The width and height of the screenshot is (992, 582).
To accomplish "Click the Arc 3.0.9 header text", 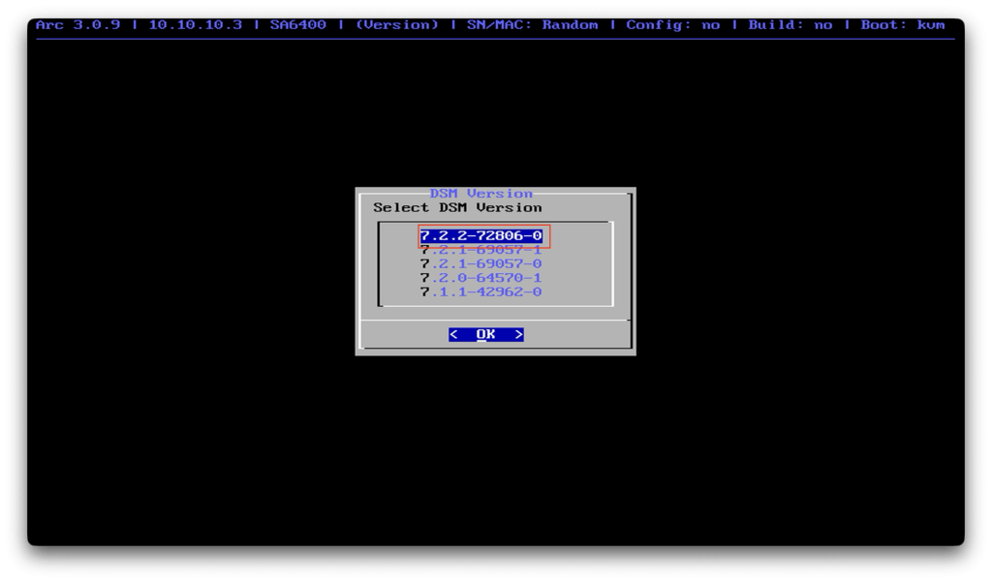I will point(77,24).
